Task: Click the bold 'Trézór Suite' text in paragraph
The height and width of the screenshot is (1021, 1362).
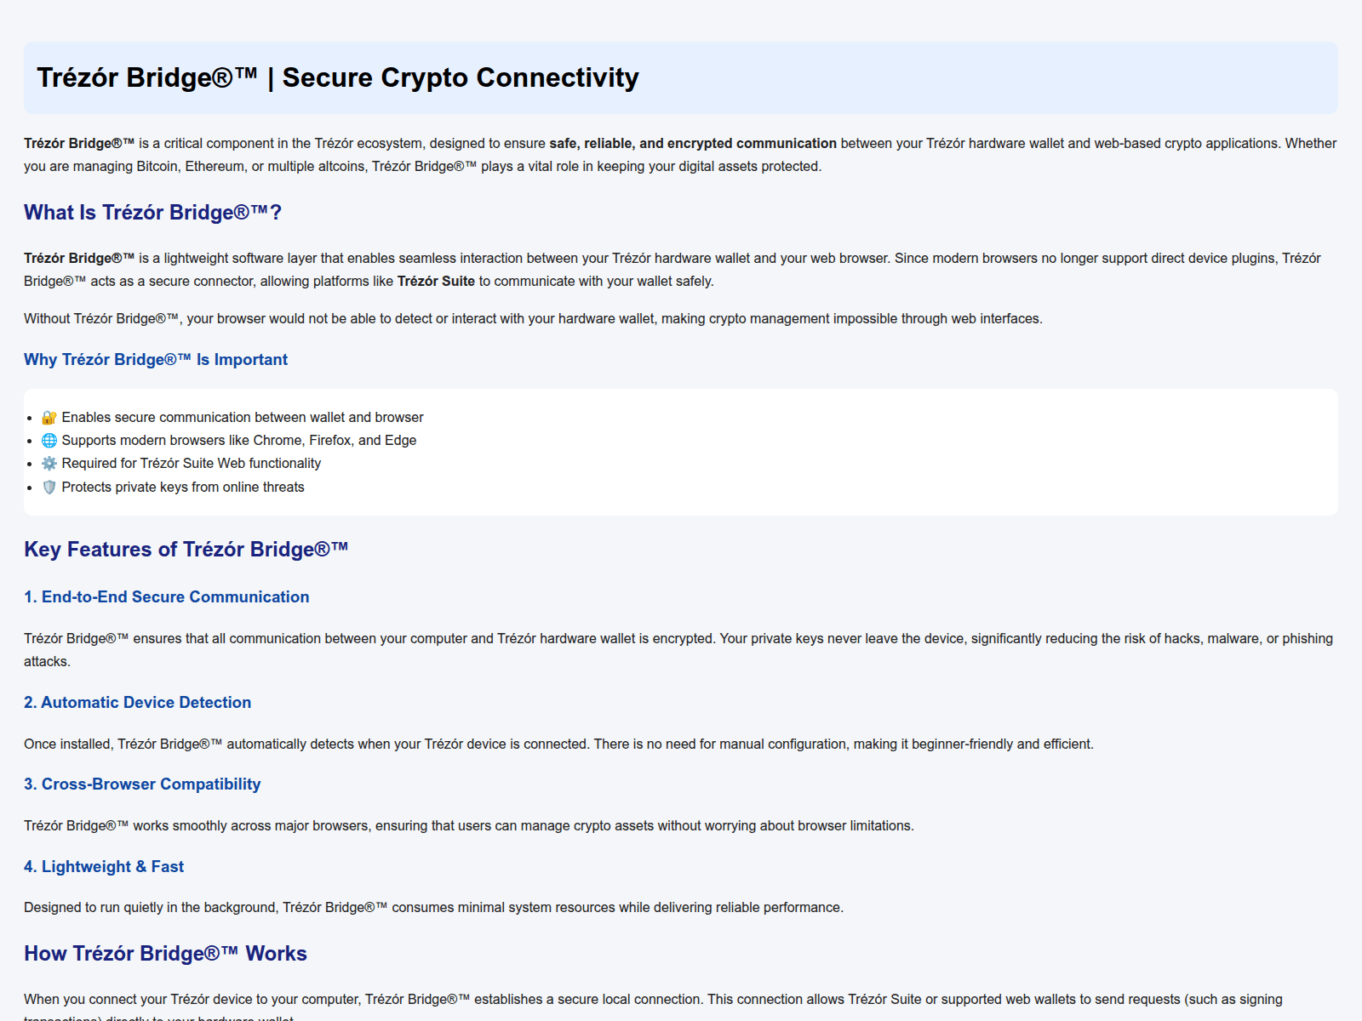Action: (x=436, y=282)
